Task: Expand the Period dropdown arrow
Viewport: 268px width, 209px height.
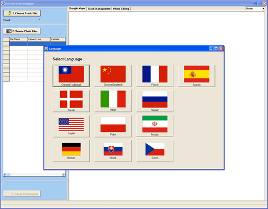Action: pyautogui.click(x=39, y=20)
